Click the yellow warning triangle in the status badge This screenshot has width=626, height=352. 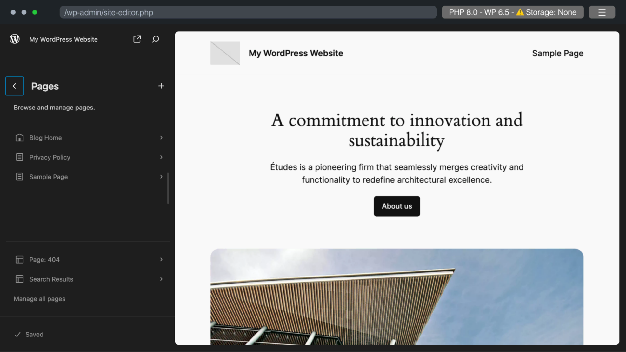(520, 12)
